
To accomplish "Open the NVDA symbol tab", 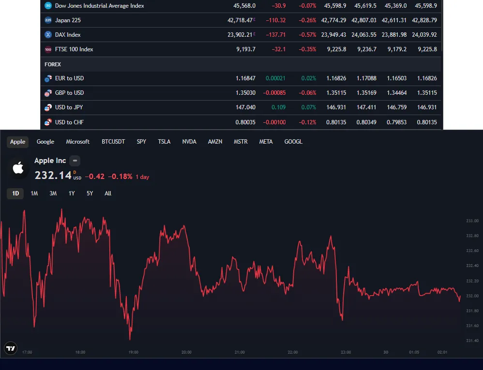I will 189,142.
